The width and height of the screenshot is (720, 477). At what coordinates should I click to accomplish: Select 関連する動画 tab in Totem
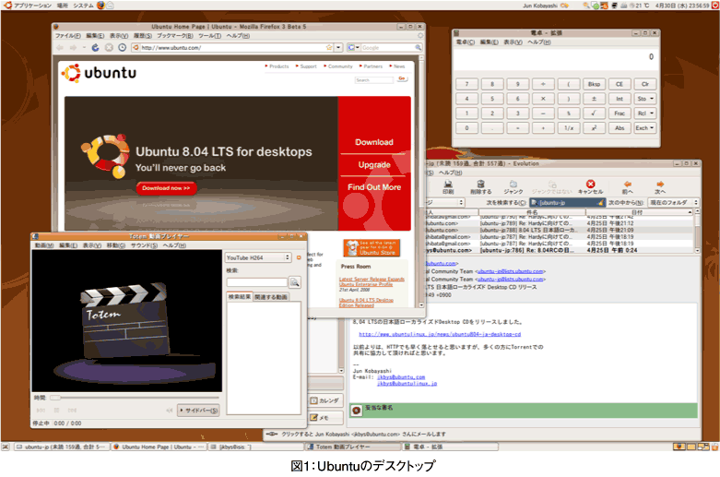(x=271, y=297)
